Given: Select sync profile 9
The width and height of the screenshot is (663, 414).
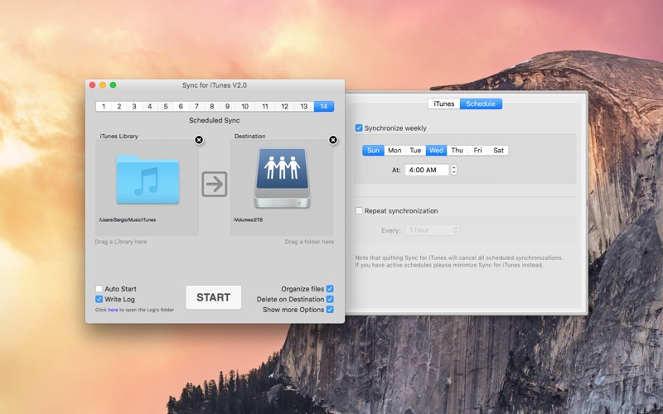Looking at the screenshot, I should 227,107.
